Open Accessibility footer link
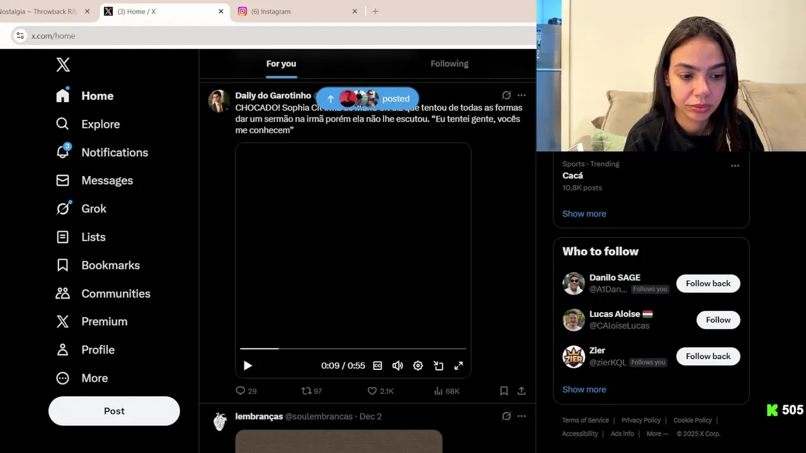This screenshot has width=806, height=453. (580, 433)
